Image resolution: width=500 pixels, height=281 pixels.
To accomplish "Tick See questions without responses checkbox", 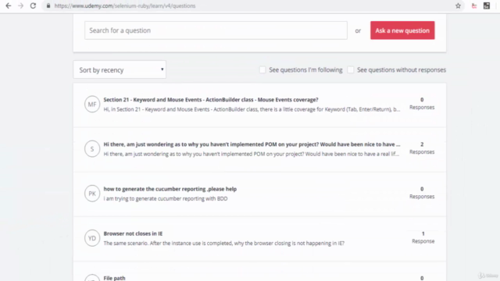I will 351,69.
